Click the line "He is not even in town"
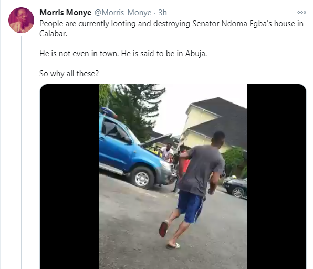This screenshot has height=269, width=313. [79, 54]
